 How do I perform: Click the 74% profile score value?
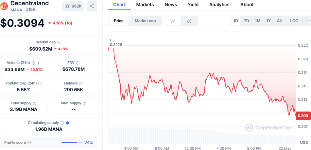click(89, 142)
